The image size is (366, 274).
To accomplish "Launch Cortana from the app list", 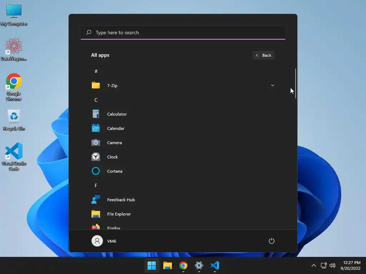I will (x=183, y=171).
